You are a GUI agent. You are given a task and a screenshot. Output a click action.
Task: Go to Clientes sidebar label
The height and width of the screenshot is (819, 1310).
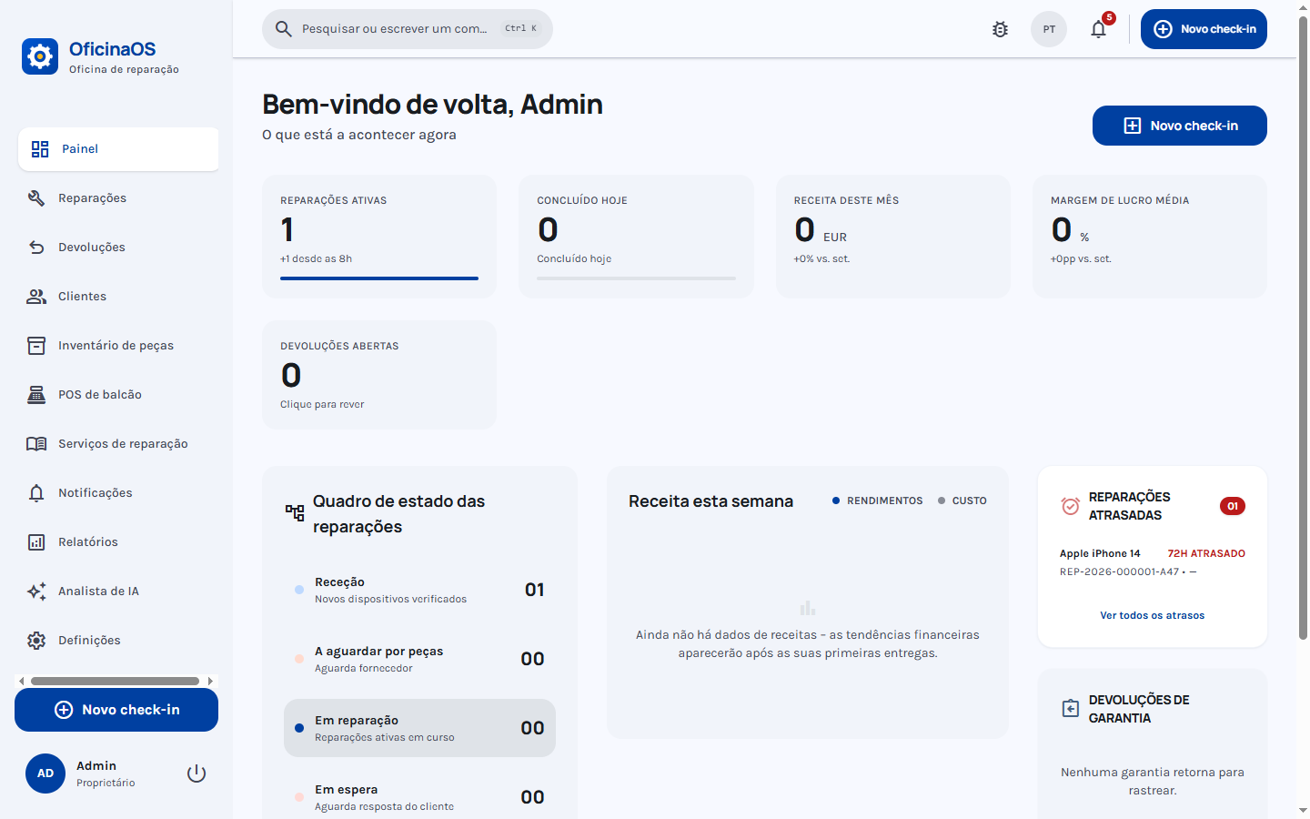(x=82, y=297)
